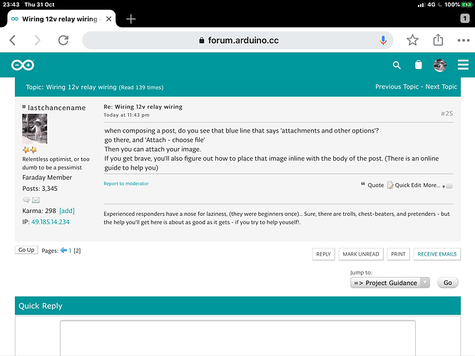Tap the 23:43 clock in status bar

[x=11, y=4]
